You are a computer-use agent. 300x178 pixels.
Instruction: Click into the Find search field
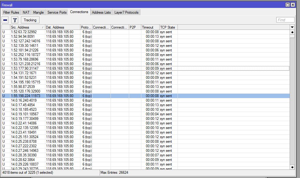click(x=285, y=20)
